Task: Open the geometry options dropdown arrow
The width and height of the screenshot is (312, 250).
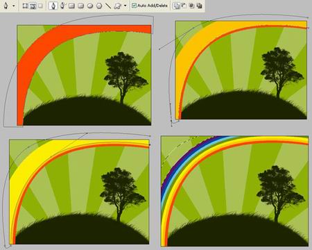Action: (125, 6)
